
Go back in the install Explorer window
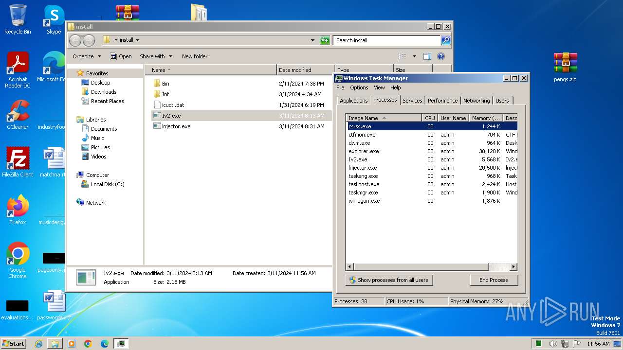point(75,40)
